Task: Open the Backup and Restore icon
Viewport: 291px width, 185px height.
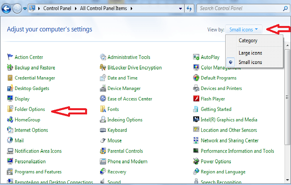Action: tap(10, 67)
